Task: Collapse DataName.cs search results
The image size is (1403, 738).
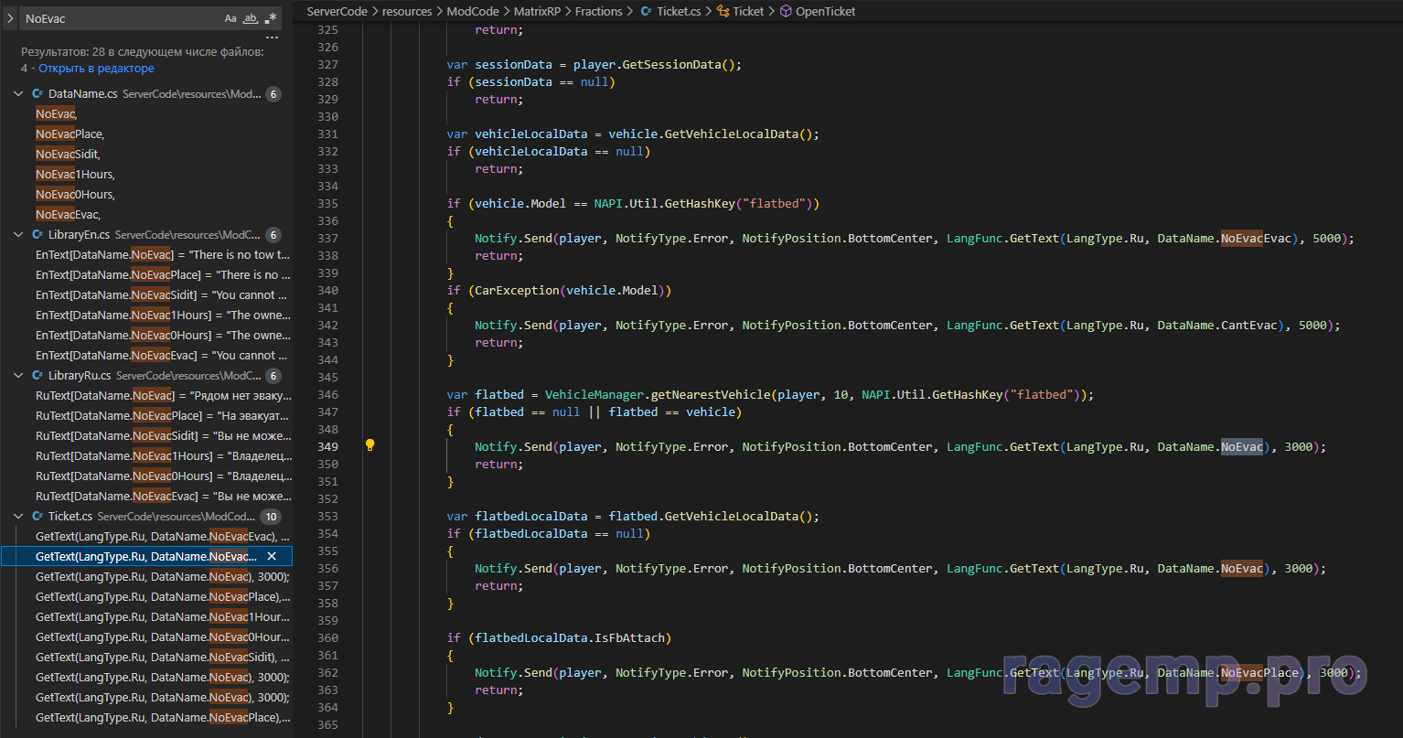Action: coord(20,94)
